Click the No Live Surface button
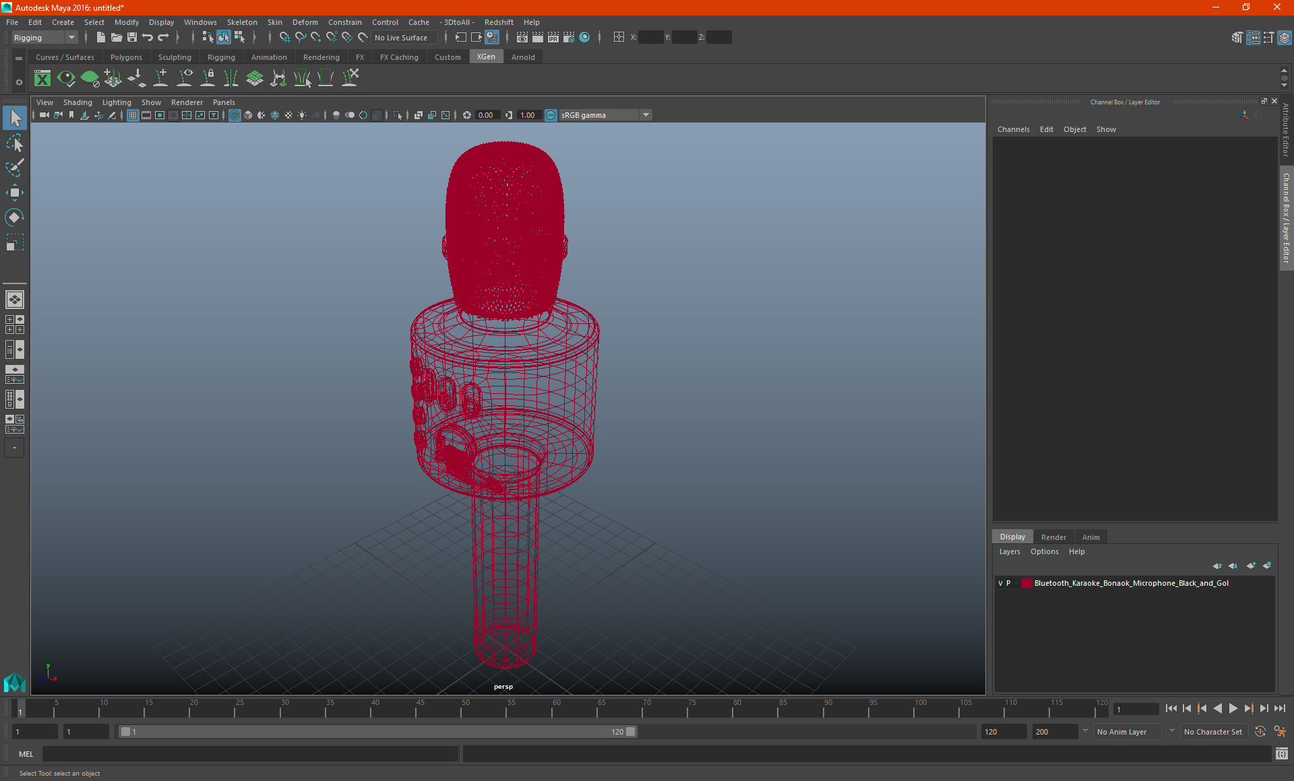This screenshot has width=1294, height=781. (401, 38)
